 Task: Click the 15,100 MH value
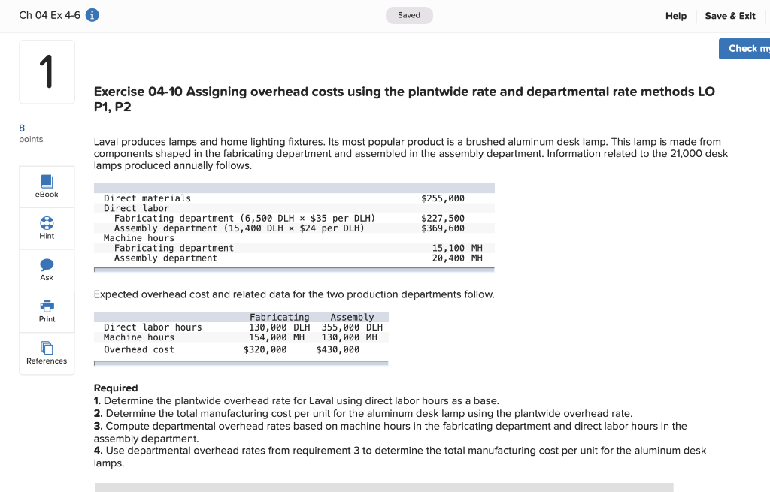tap(457, 248)
